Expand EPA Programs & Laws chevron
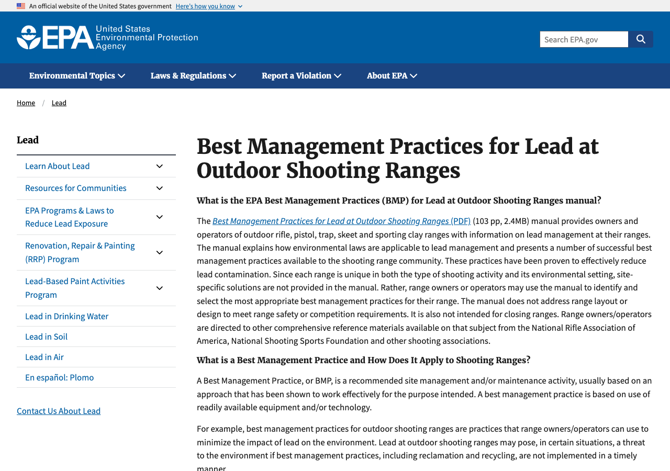Image resolution: width=670 pixels, height=471 pixels. (160, 217)
